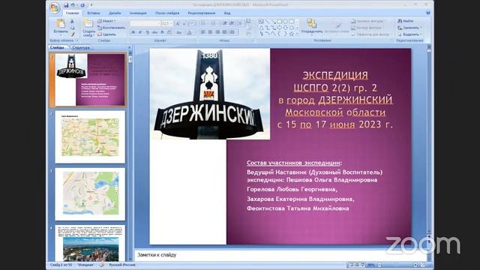Open the Буфер обмена dialog launcher

pyautogui.click(x=77, y=40)
